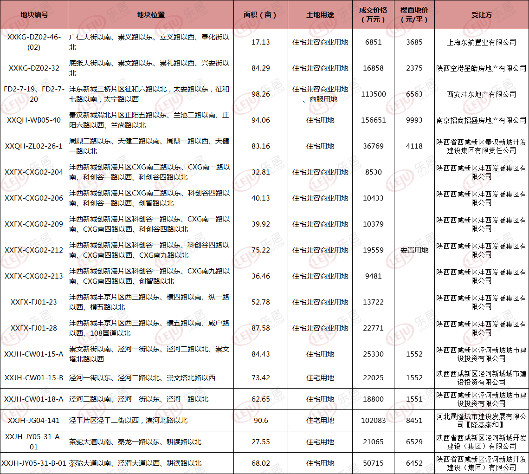Click location 茶驼大道以南、秦龙一路以东、耕读路以北
The height and width of the screenshot is (474, 529).
(x=135, y=442)
